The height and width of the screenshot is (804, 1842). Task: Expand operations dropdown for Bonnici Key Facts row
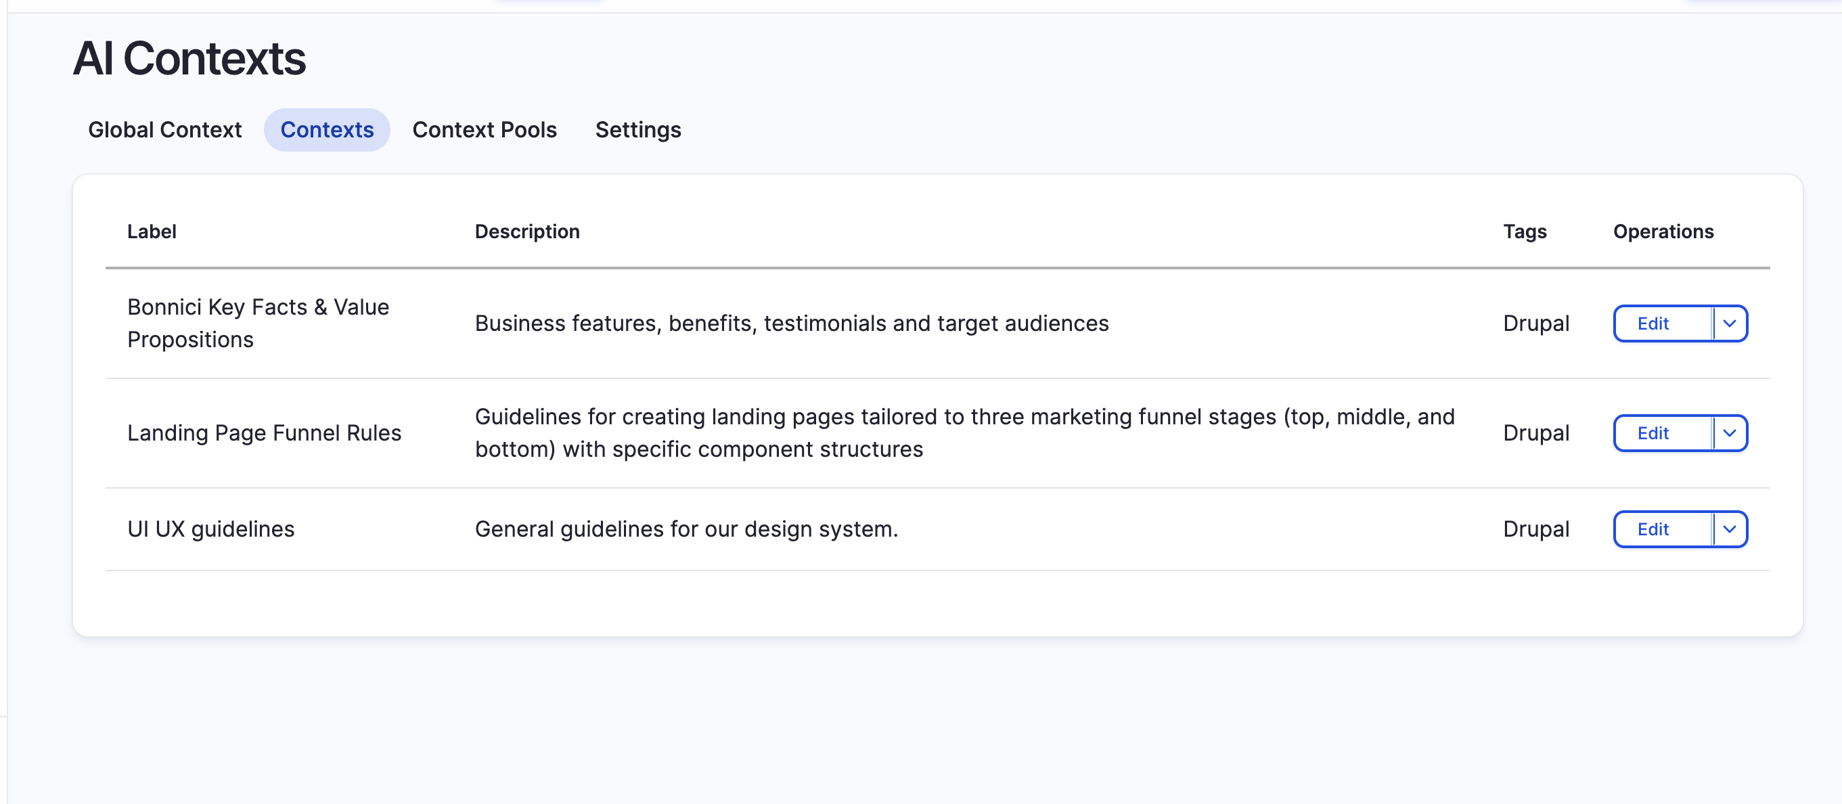[1730, 323]
